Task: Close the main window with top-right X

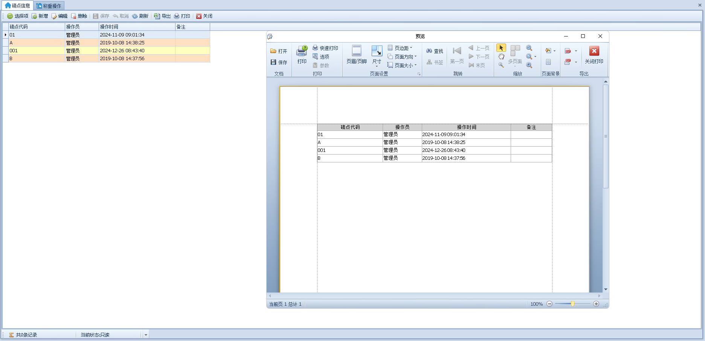Action: coord(700,5)
